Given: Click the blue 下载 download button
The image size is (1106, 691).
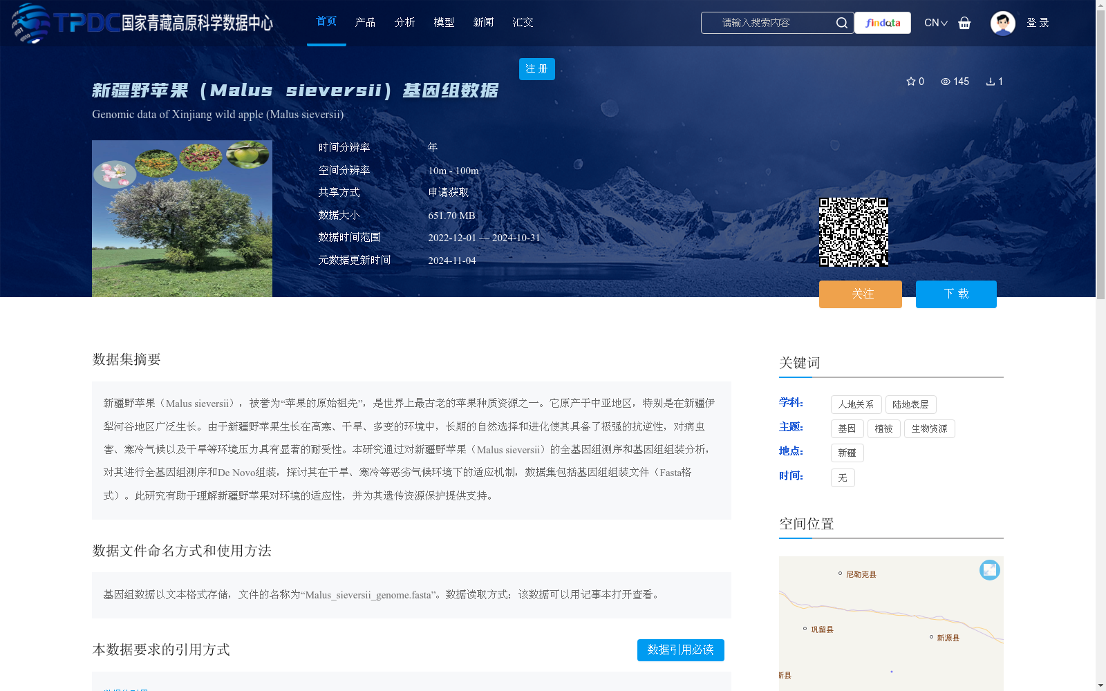Looking at the screenshot, I should coord(956,294).
